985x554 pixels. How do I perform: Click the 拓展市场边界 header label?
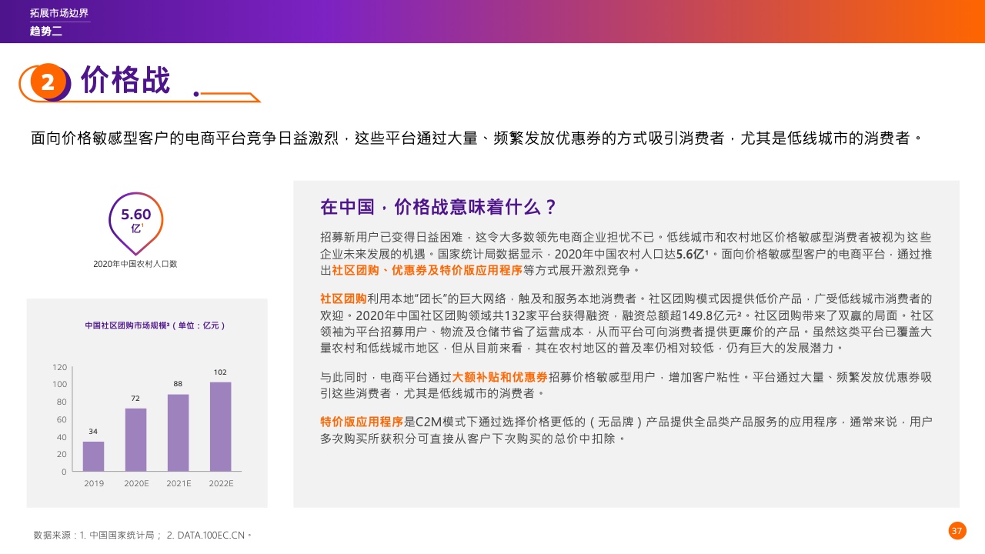[59, 13]
